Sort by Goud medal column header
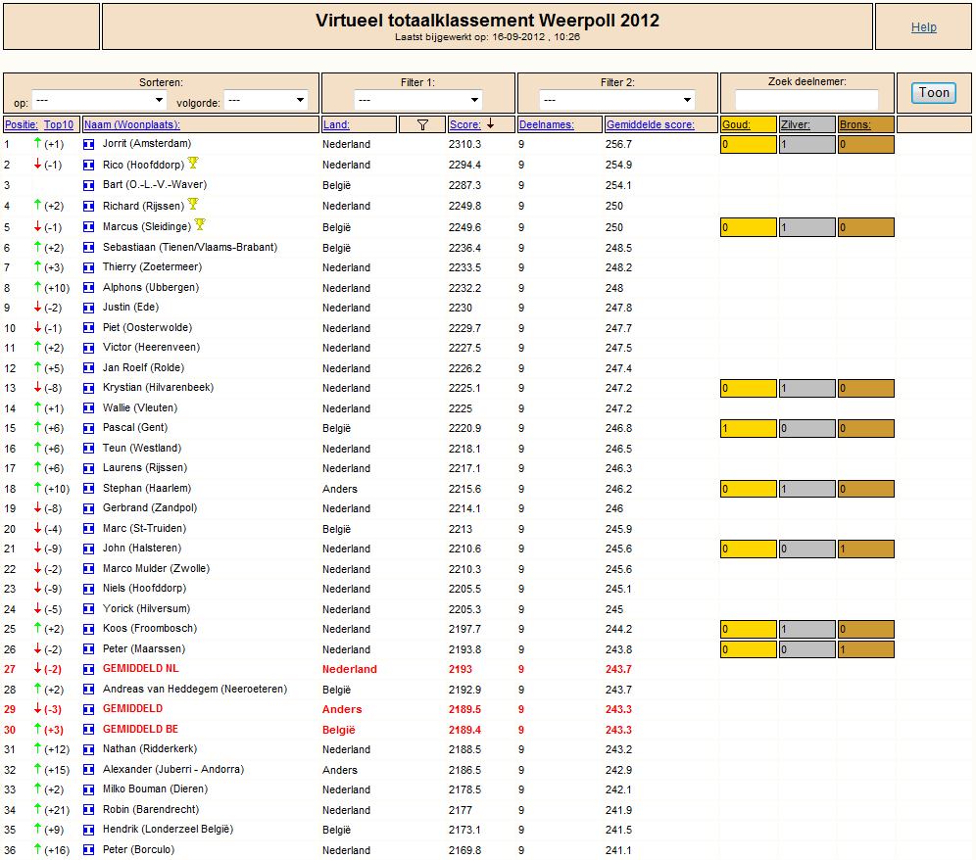 point(736,124)
